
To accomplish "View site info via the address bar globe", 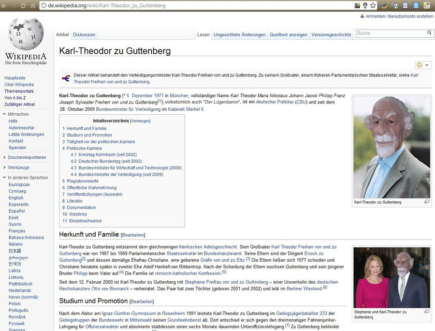I will [x=43, y=5].
